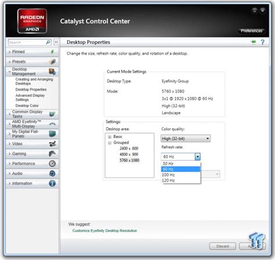275x260 pixels.
Task: Click the search magnifier icon
Action: point(48,42)
